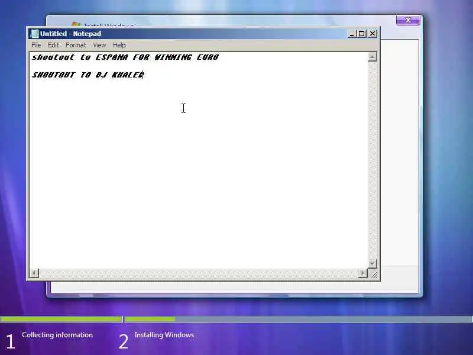Maximize the Notepad window

pos(361,34)
